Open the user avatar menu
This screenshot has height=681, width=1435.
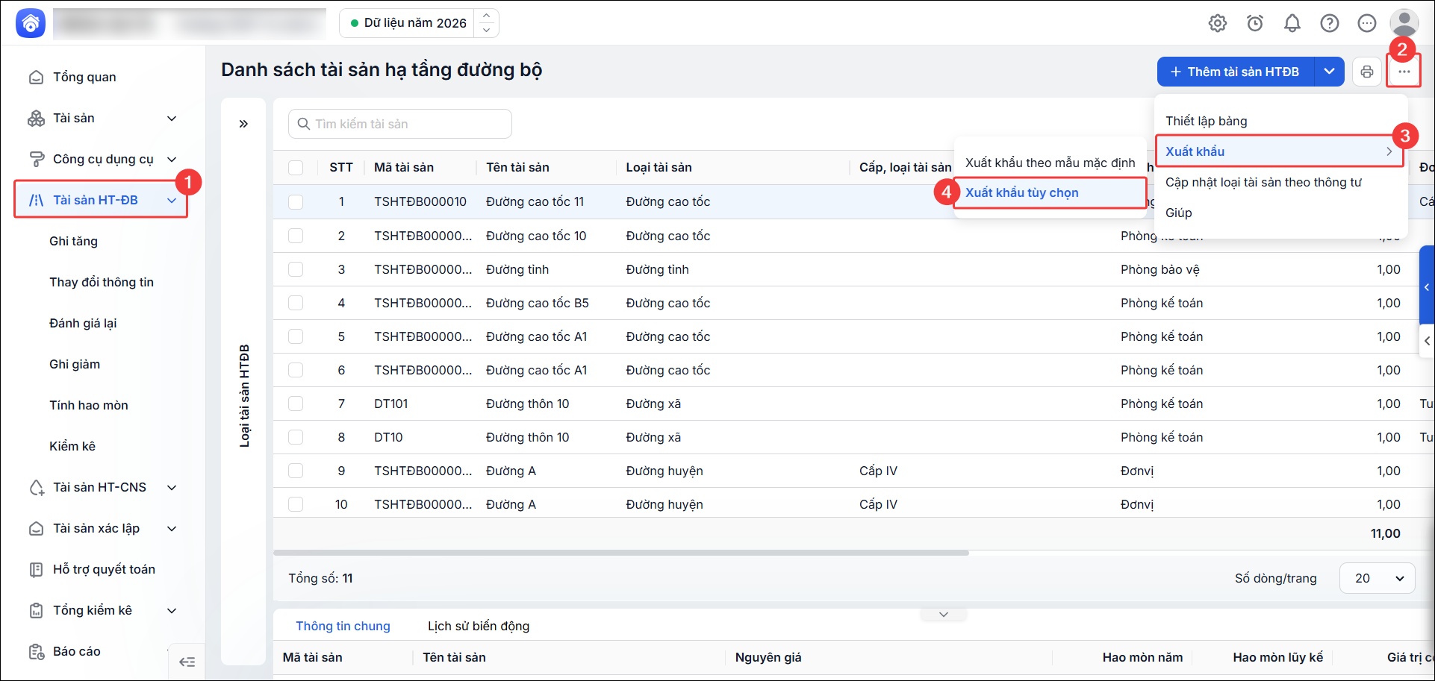point(1404,23)
